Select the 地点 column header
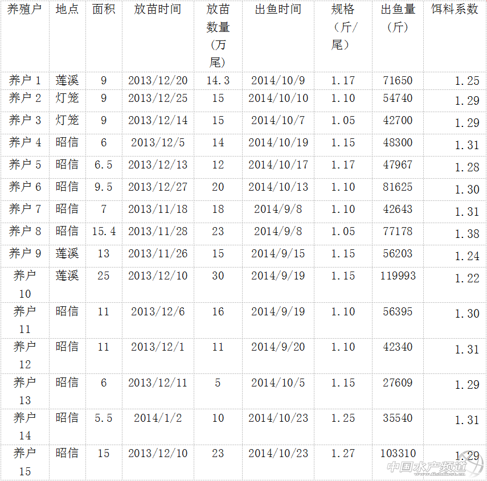Viewport: 487px width, 481px height. pos(67,10)
